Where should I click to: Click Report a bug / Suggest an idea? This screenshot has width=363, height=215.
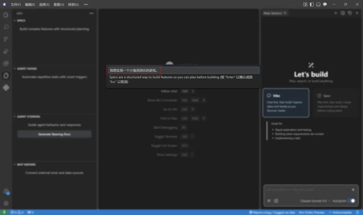coord(272,212)
